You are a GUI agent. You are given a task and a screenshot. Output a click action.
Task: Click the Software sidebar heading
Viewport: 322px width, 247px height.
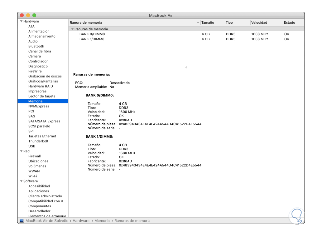[x=31, y=181]
